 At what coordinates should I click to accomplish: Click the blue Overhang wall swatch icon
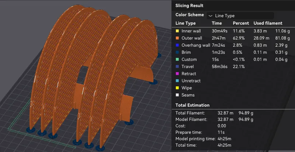tap(177, 45)
